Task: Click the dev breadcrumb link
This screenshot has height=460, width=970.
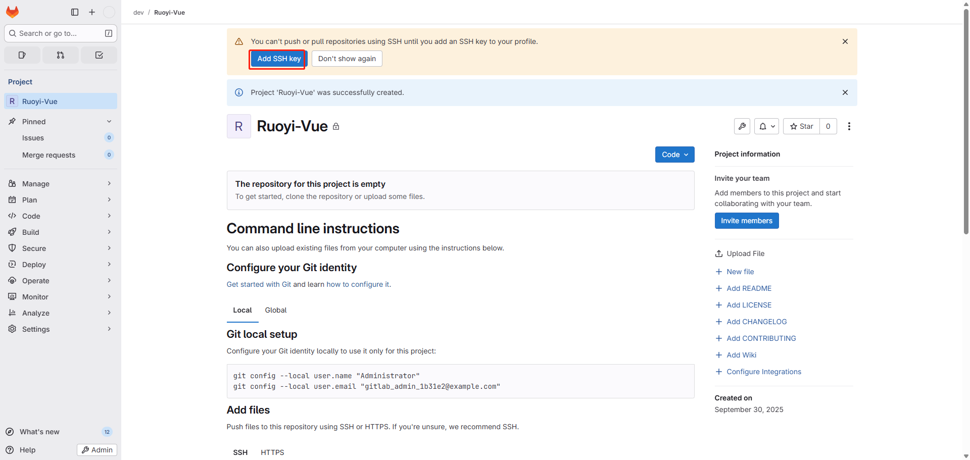Action: [138, 13]
